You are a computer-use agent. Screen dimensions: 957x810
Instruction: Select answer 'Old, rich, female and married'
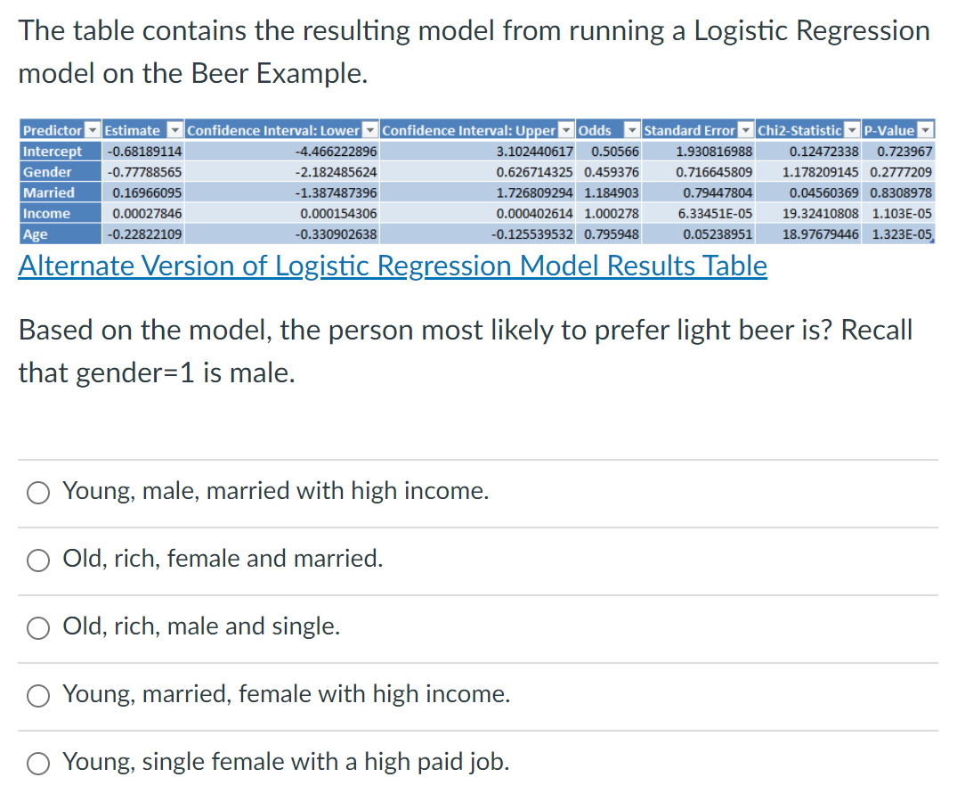click(x=37, y=560)
